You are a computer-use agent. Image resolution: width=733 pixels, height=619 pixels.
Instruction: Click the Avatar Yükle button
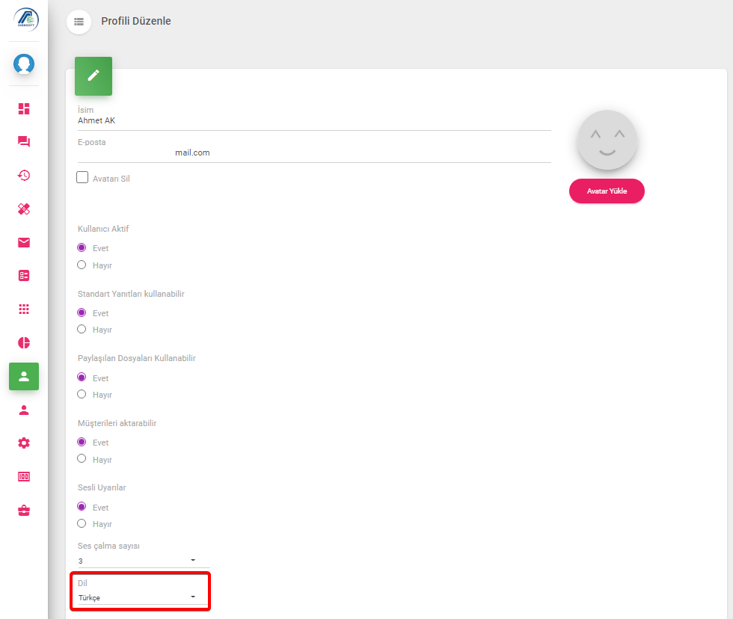click(607, 191)
